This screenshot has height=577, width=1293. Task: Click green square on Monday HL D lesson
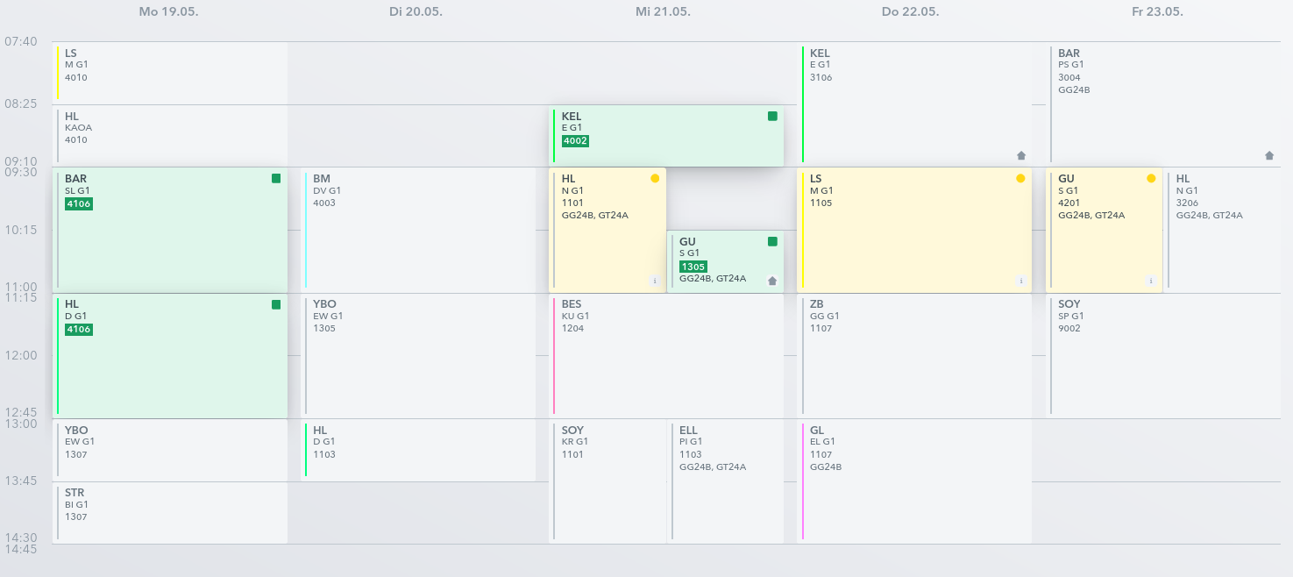pyautogui.click(x=276, y=304)
